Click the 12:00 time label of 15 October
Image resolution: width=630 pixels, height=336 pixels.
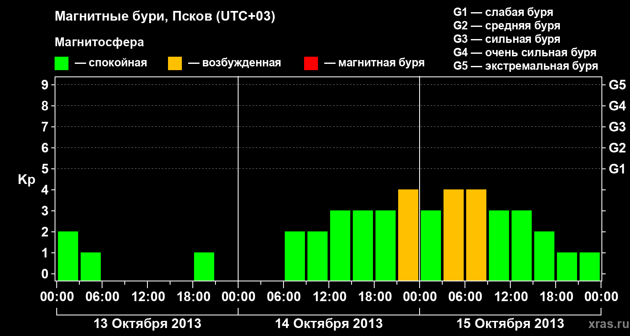point(510,297)
